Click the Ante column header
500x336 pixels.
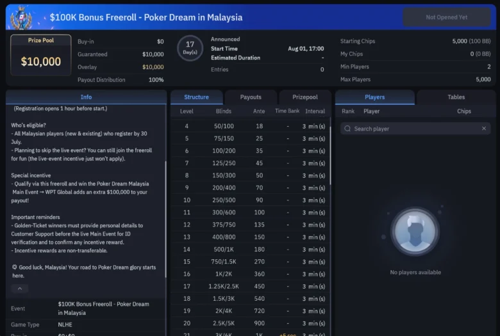tap(259, 111)
